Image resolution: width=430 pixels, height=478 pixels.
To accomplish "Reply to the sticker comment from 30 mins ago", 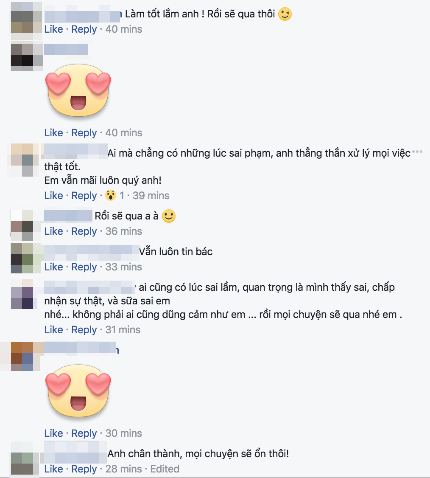I will tap(84, 433).
